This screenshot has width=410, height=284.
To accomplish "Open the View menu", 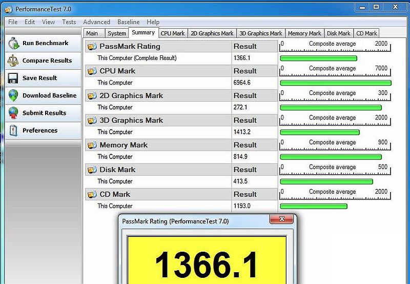I will [48, 22].
